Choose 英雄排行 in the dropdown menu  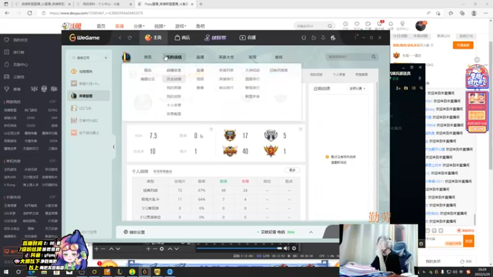pos(226,79)
